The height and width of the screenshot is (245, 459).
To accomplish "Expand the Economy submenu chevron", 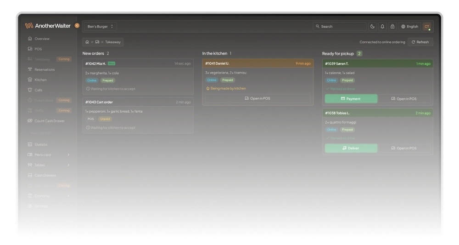I will point(68,196).
